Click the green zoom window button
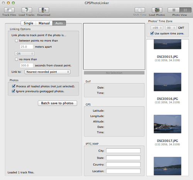This screenshot has height=180, width=193. pyautogui.click(x=13, y=3)
